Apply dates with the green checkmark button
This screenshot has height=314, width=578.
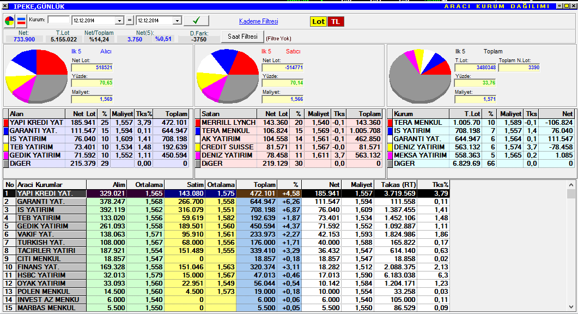point(197,21)
